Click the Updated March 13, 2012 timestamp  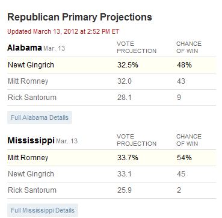click(63, 31)
